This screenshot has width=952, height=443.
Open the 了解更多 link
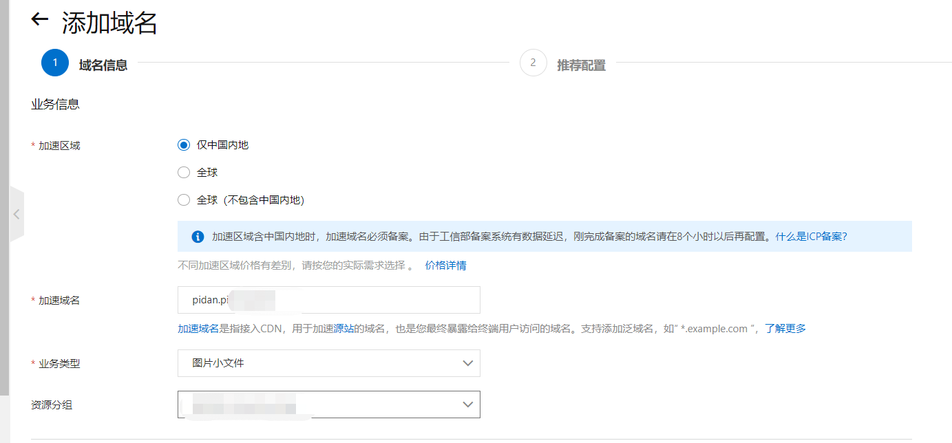tap(785, 329)
